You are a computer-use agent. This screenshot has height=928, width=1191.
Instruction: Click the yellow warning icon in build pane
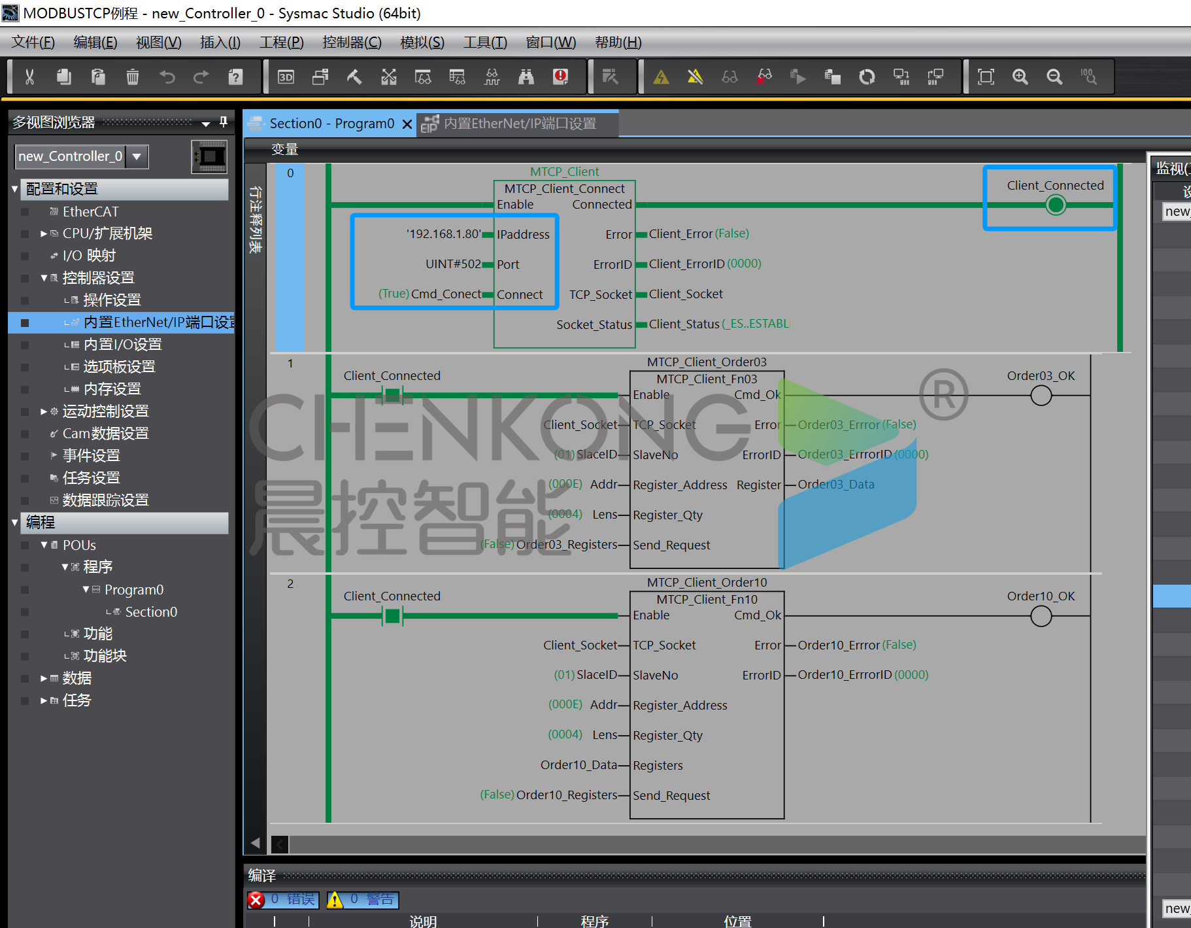(335, 901)
